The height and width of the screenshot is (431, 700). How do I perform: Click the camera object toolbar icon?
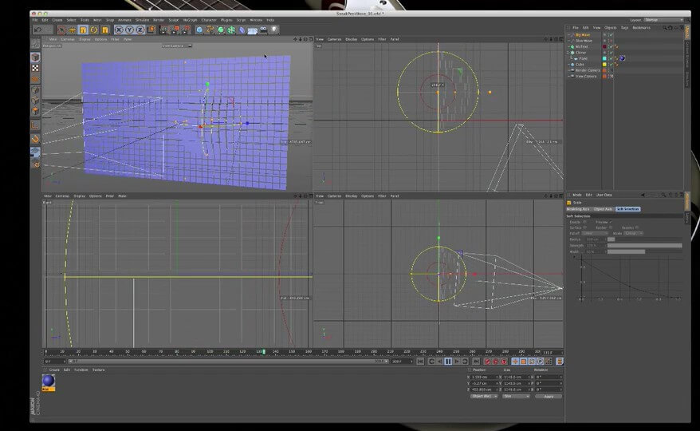pos(262,30)
